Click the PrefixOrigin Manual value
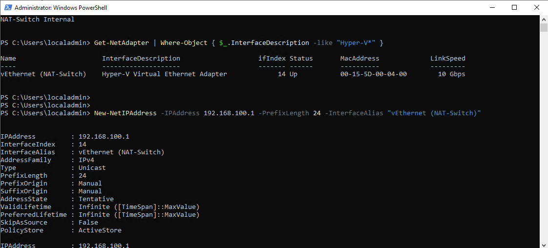This screenshot has height=248, width=548. click(90, 184)
